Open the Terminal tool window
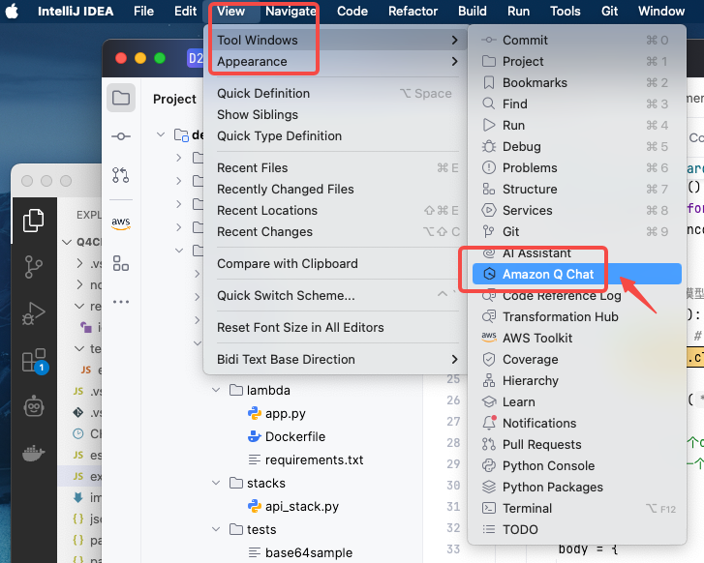The width and height of the screenshot is (704, 563). (x=577, y=508)
